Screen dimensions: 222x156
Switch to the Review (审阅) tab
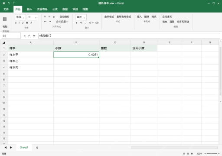75,9
